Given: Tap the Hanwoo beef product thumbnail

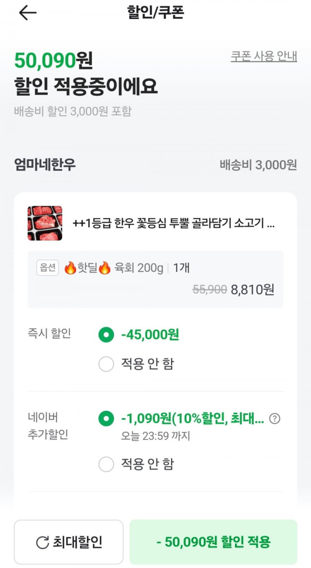Looking at the screenshot, I should (45, 223).
